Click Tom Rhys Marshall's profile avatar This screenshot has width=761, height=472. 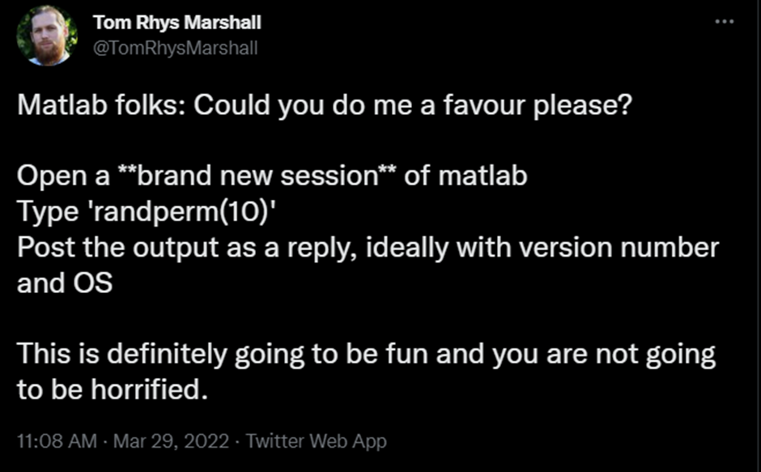45,36
